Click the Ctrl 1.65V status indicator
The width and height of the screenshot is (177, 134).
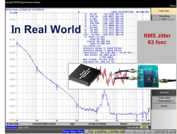95,131
